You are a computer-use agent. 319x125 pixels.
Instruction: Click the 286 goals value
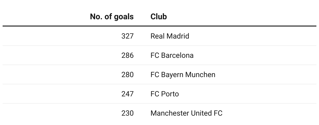pyautogui.click(x=127, y=55)
